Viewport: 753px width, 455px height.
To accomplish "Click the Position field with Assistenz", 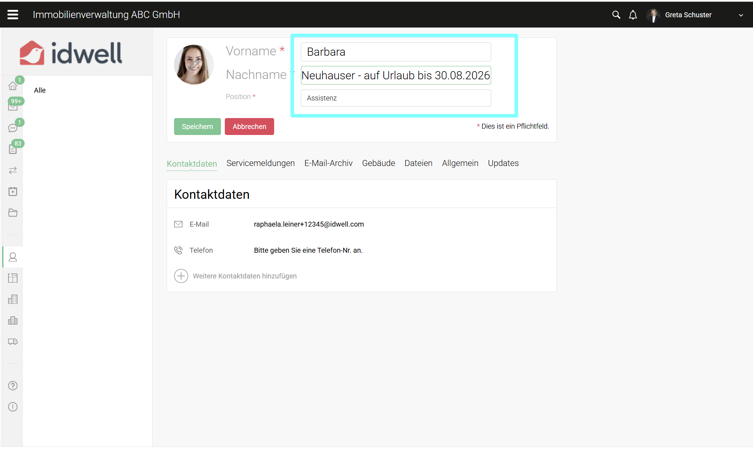I will pos(396,98).
